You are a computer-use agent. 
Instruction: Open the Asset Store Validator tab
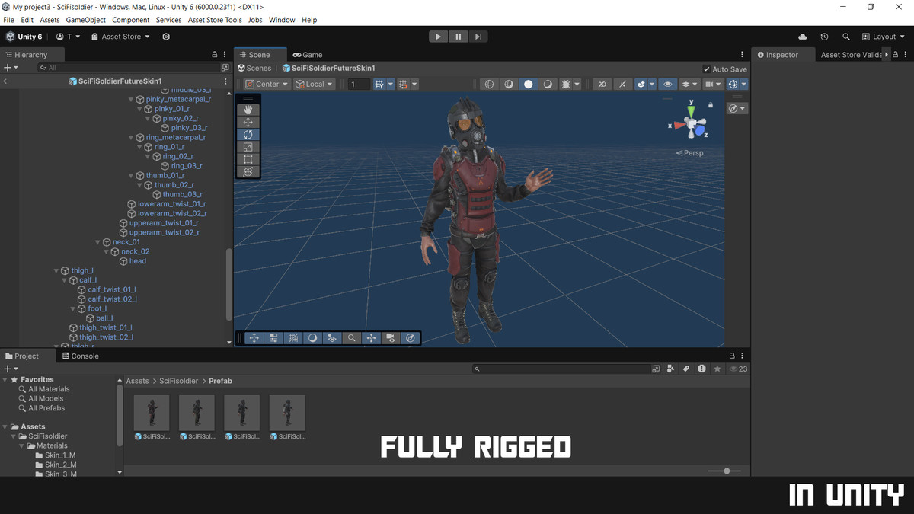[852, 55]
